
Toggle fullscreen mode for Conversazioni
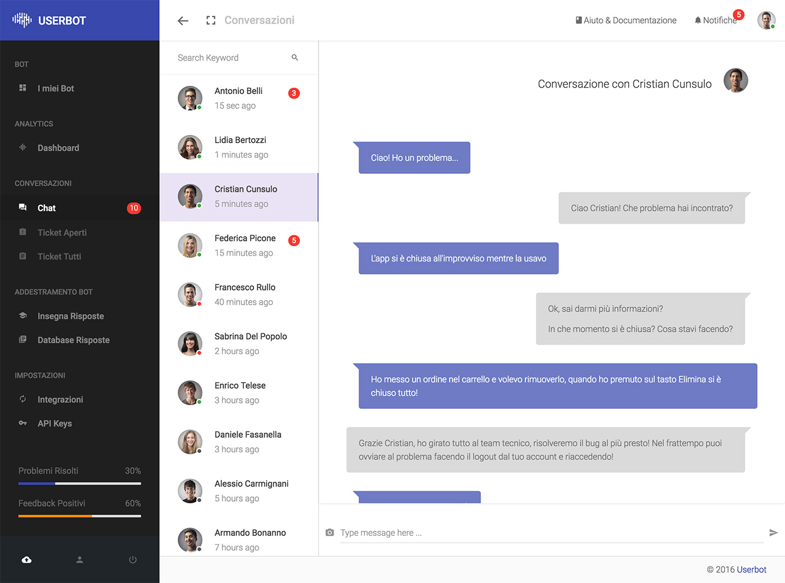[210, 20]
